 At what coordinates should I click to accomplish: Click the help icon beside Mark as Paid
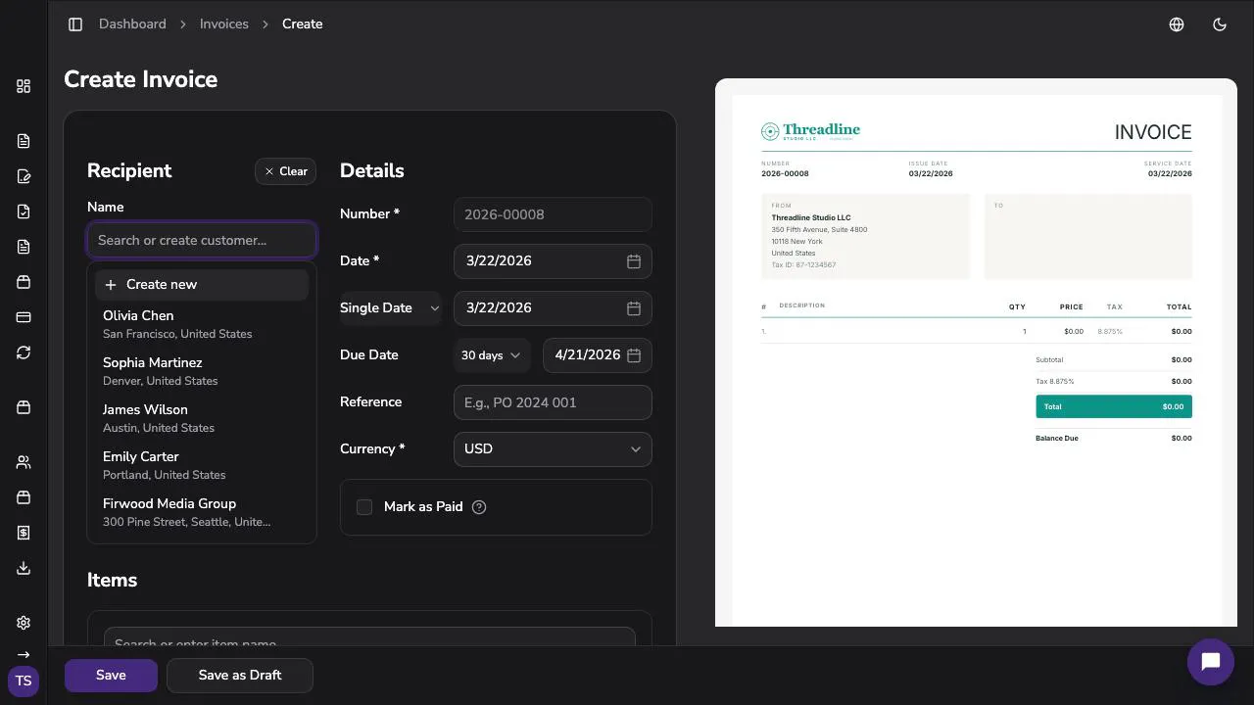[x=479, y=507]
